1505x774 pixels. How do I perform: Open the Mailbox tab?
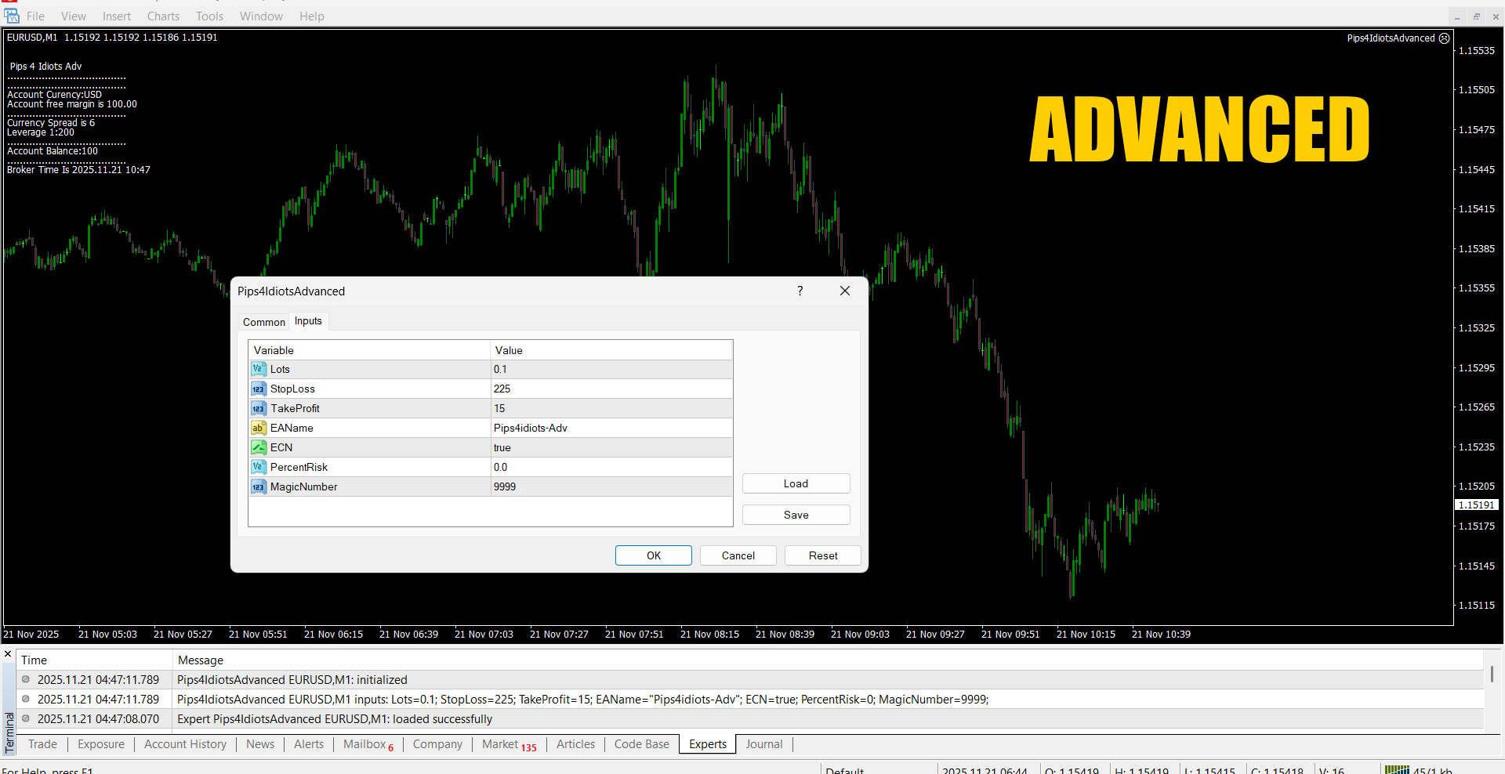368,744
